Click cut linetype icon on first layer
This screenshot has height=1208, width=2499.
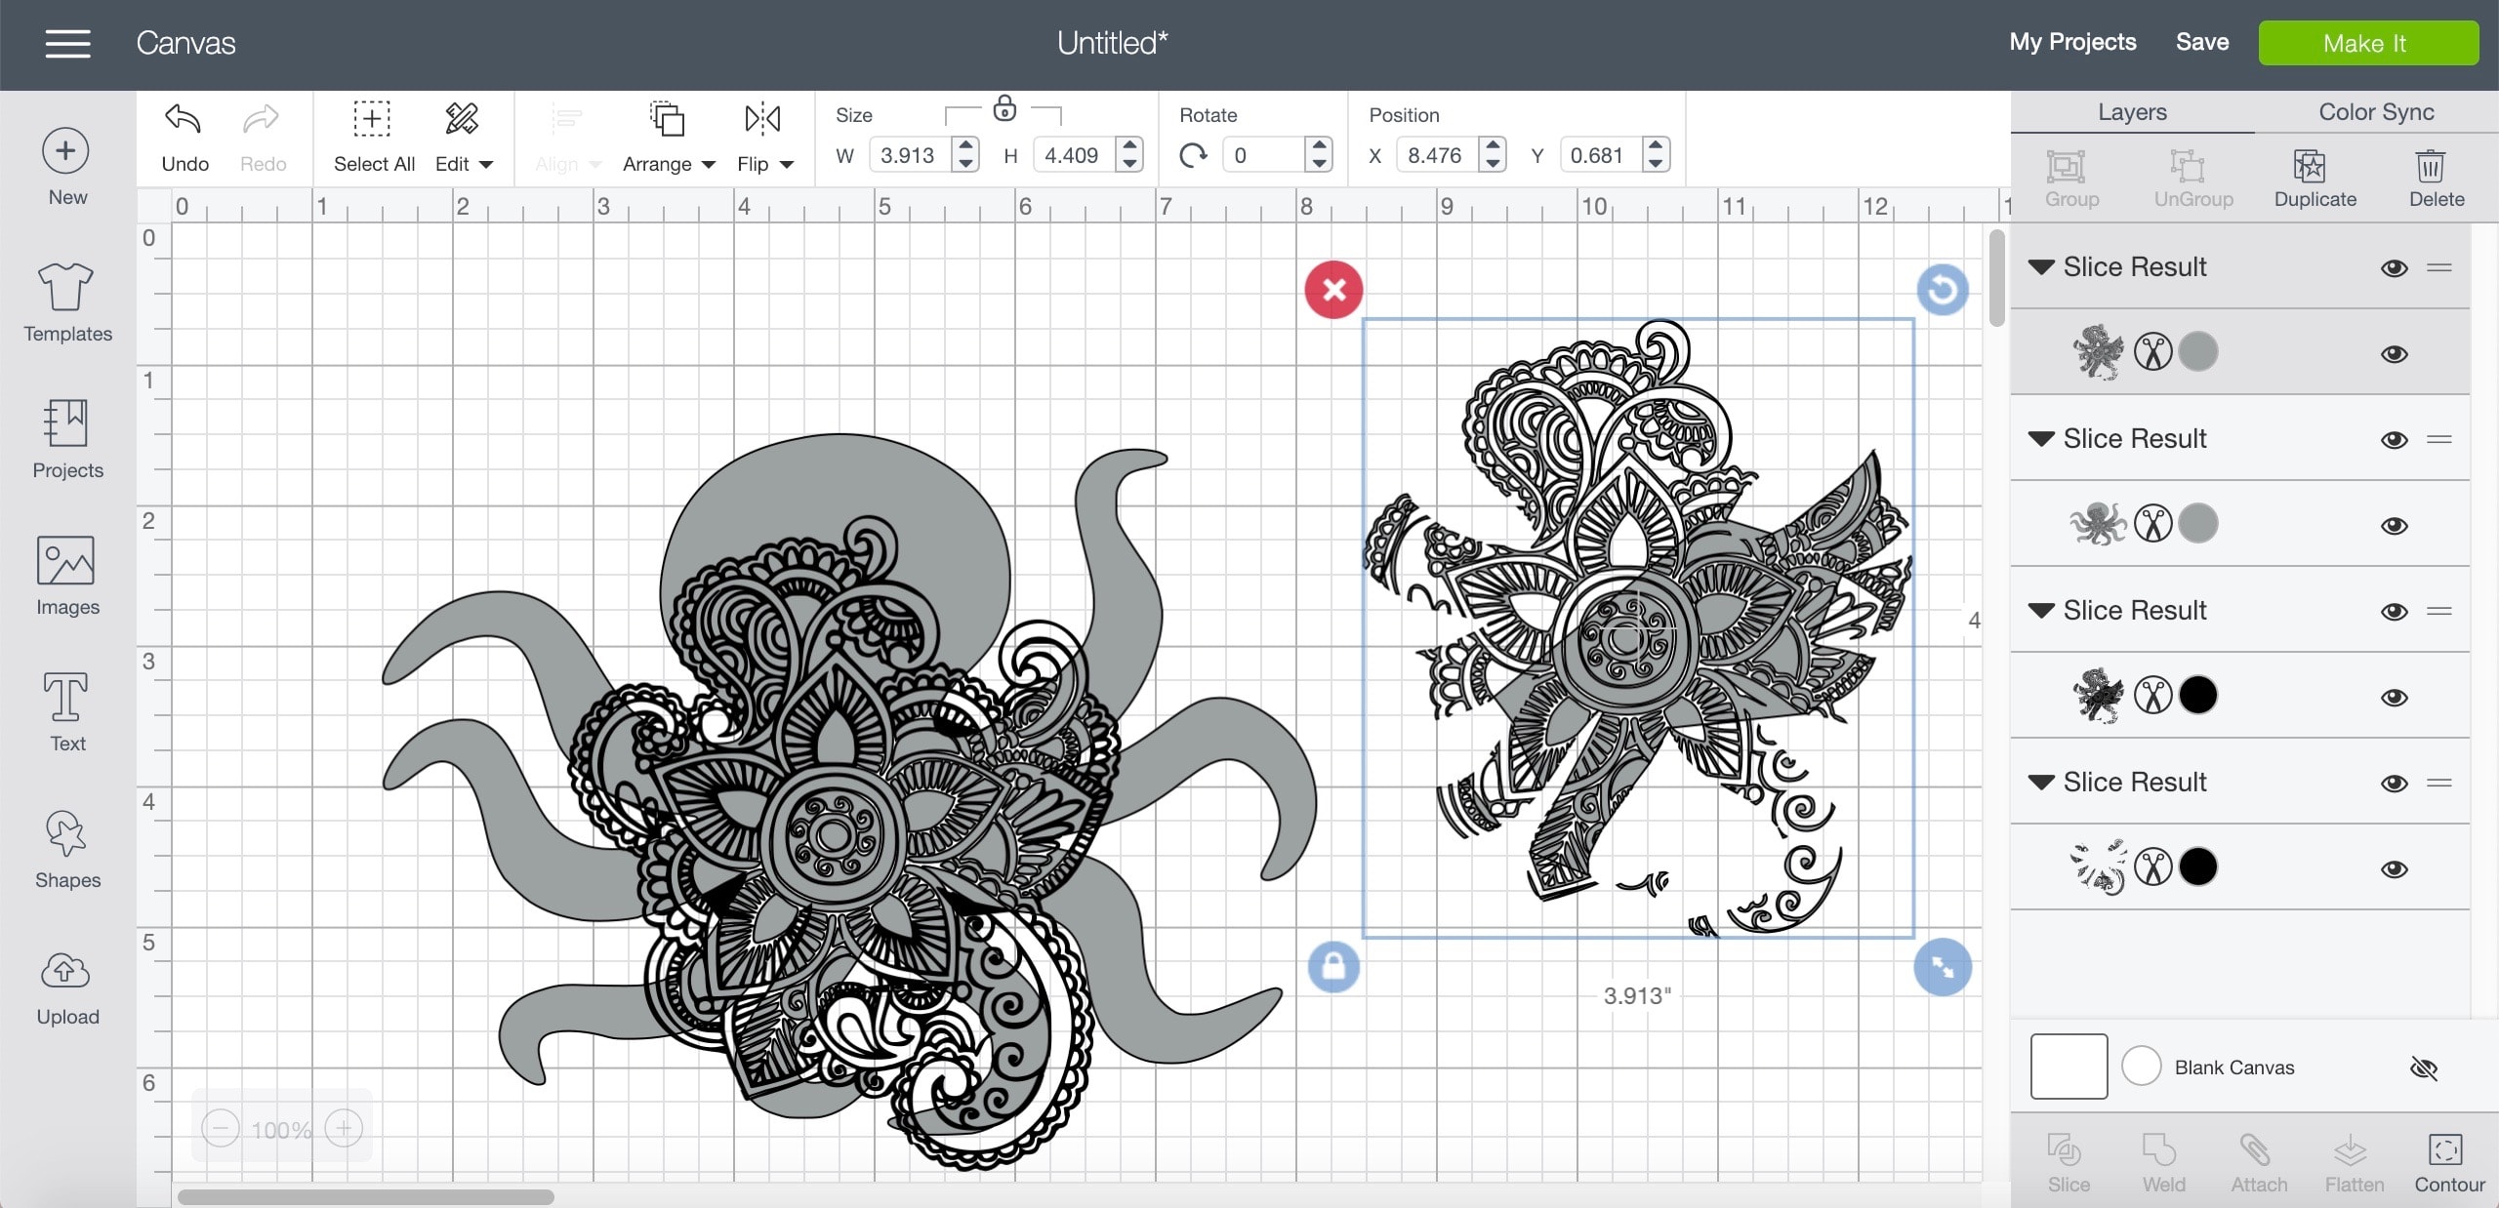pos(2152,352)
